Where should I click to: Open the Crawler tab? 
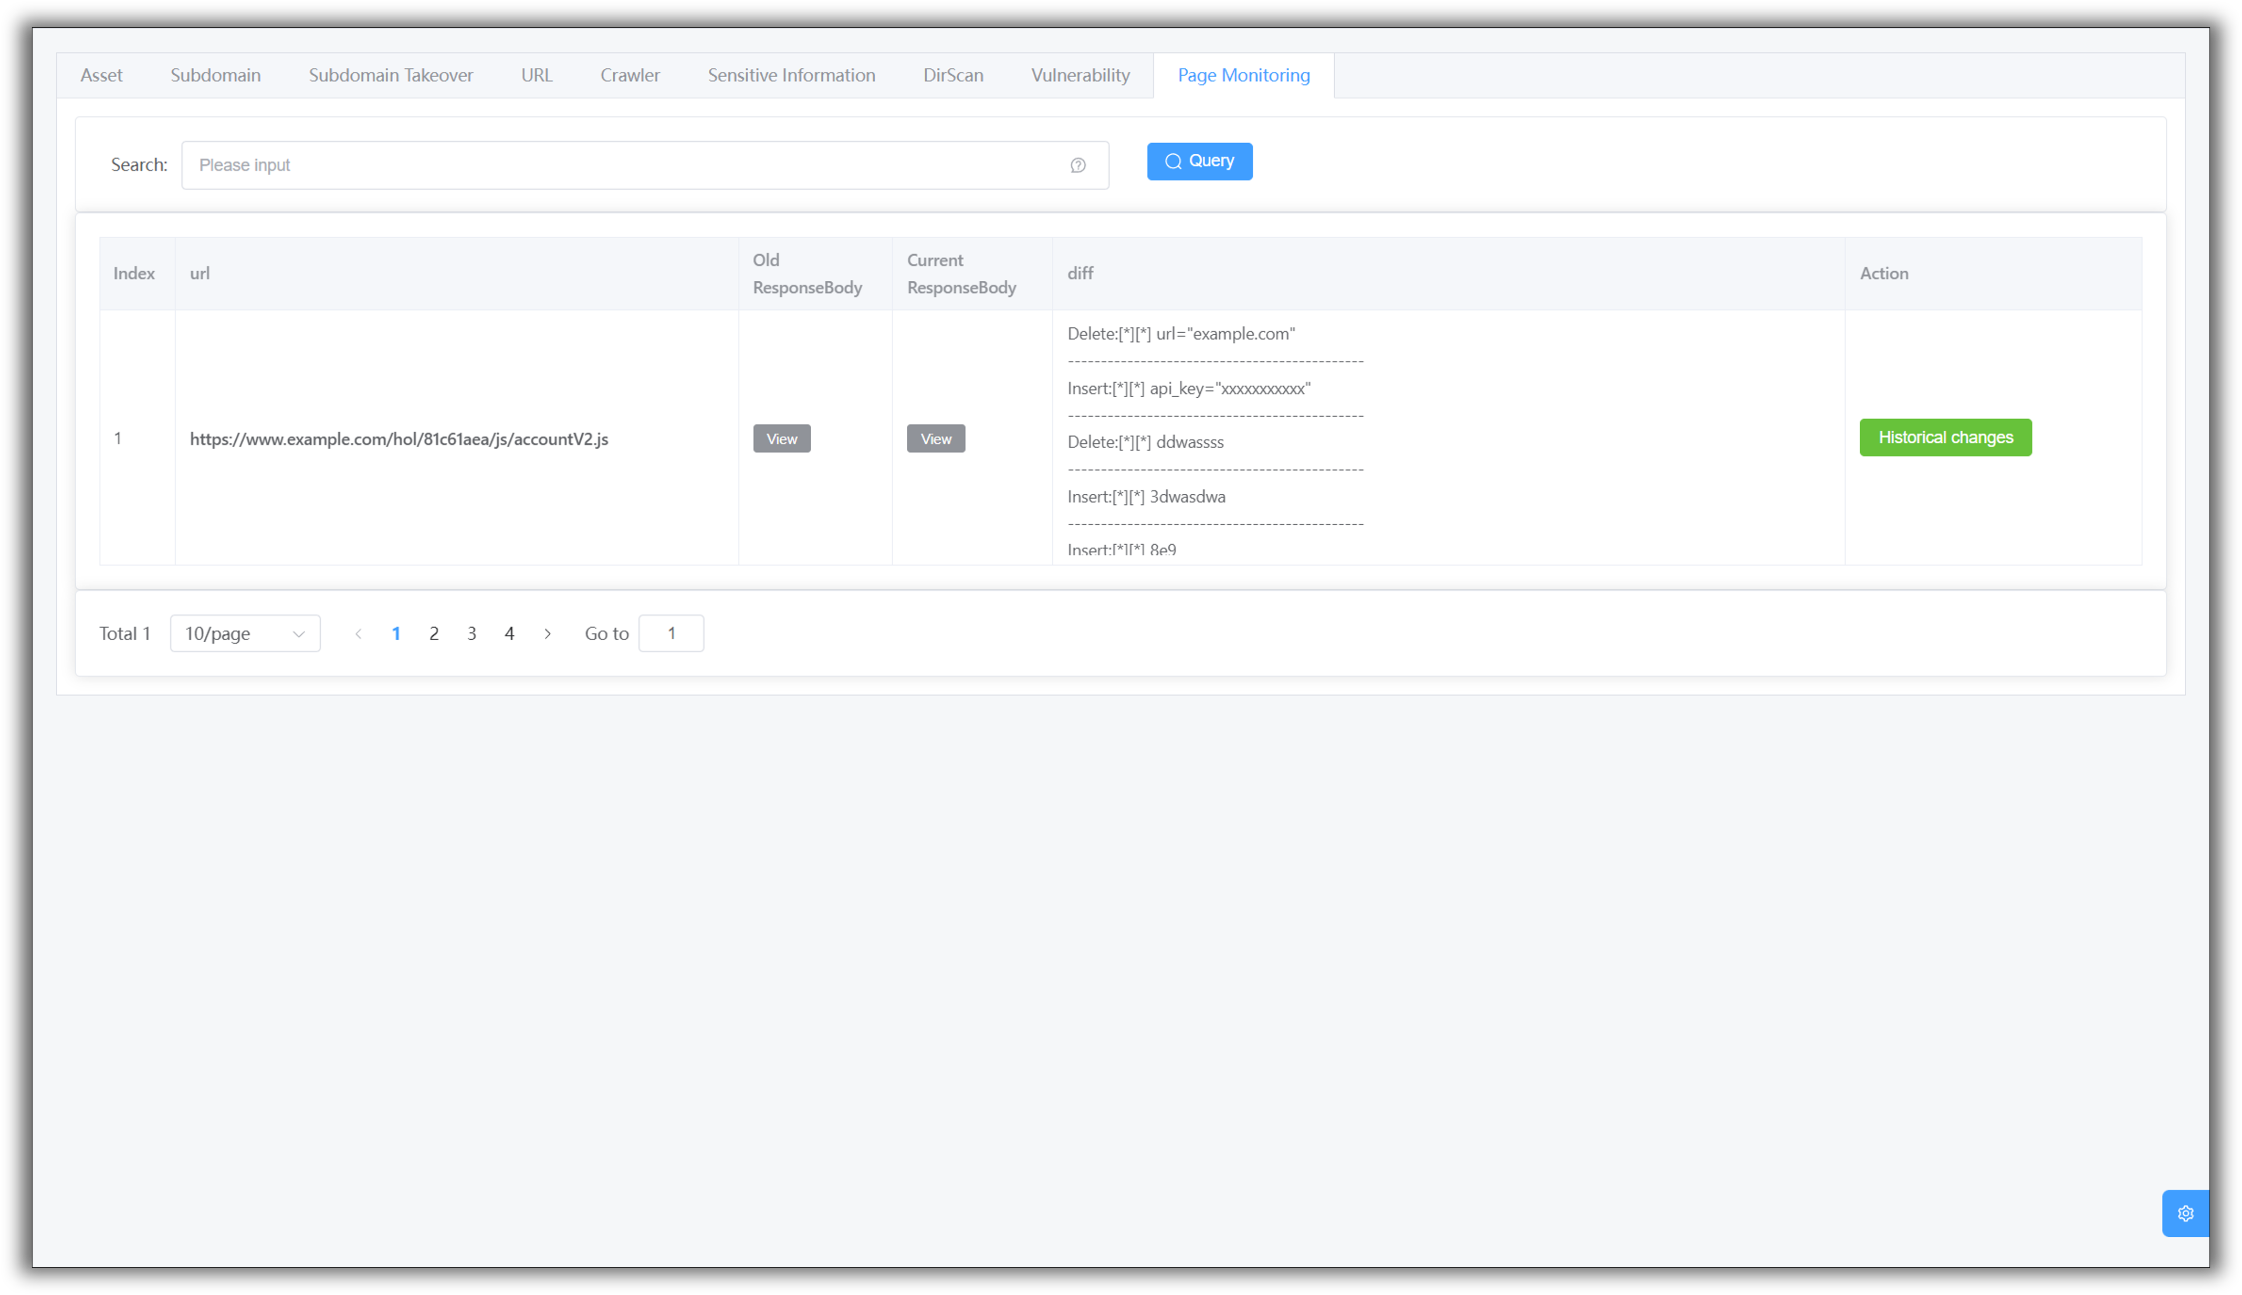tap(630, 76)
